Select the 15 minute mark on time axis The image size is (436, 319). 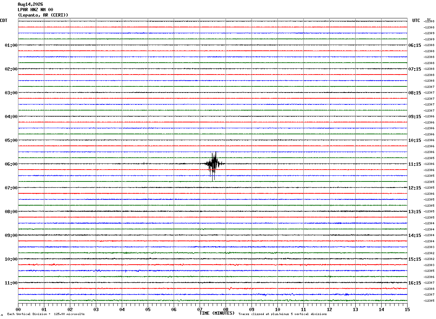(407, 309)
